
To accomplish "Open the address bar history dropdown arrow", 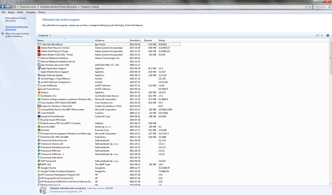I will click(306, 7).
